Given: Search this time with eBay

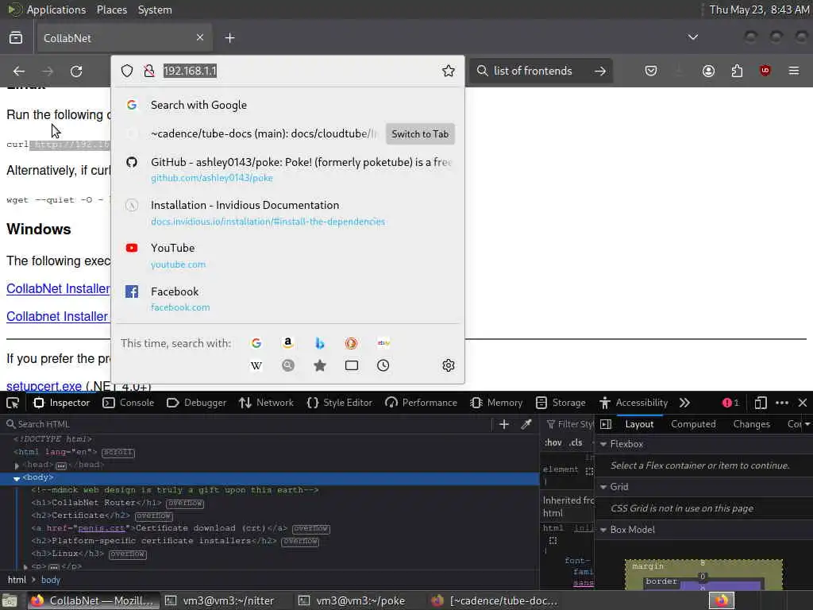Looking at the screenshot, I should 383,343.
